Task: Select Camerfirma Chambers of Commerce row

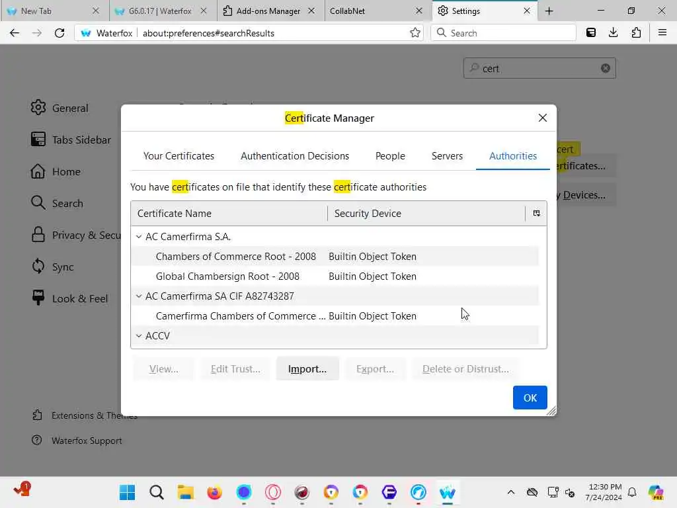Action: [335, 316]
